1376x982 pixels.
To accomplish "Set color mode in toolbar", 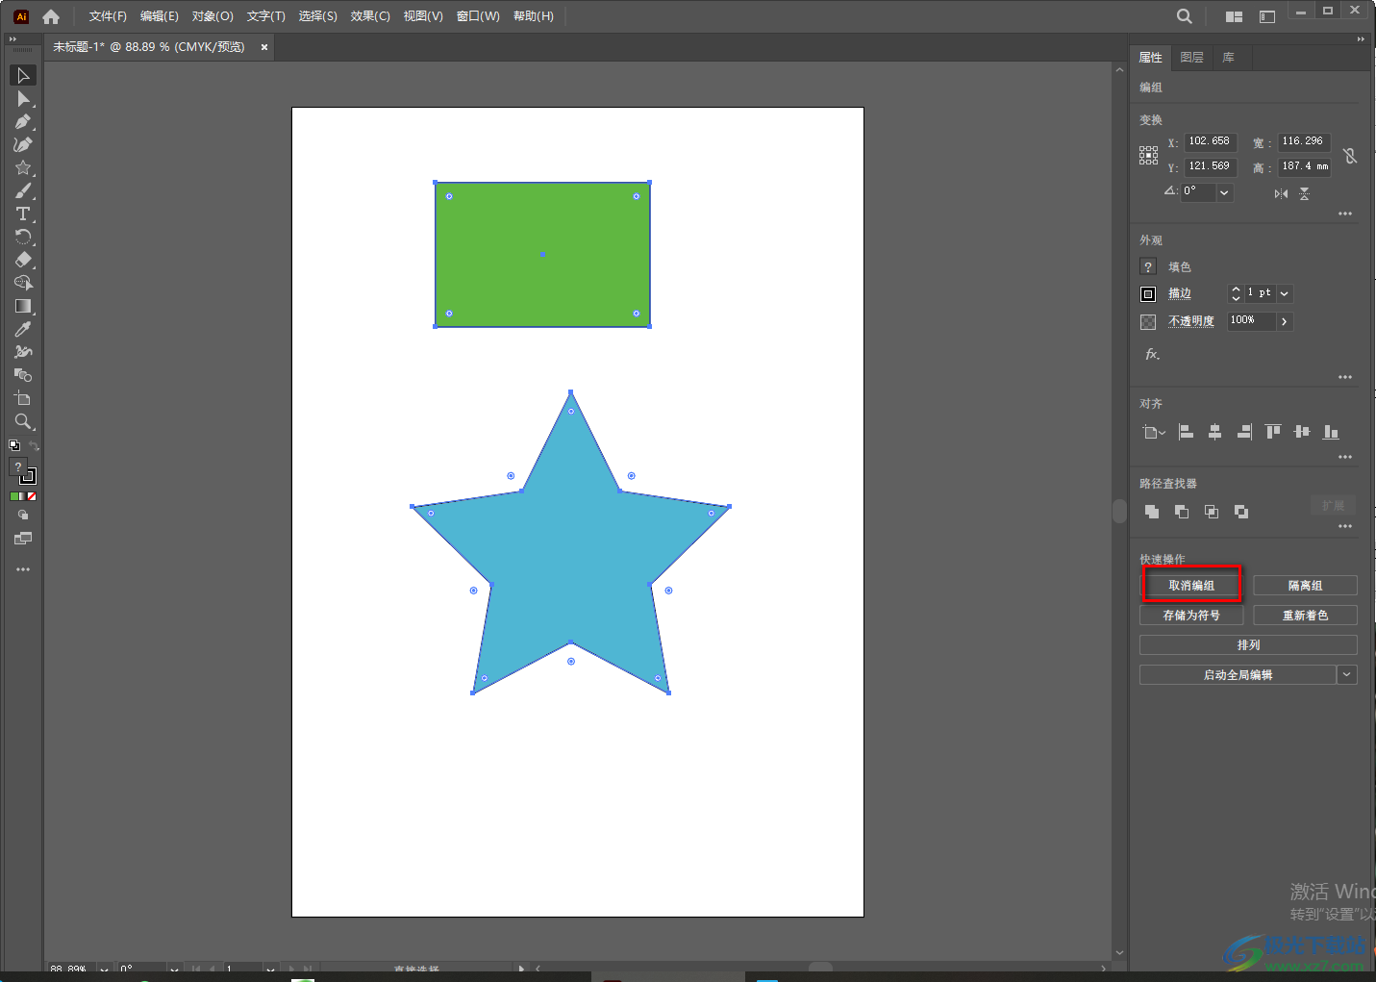I will click(14, 496).
